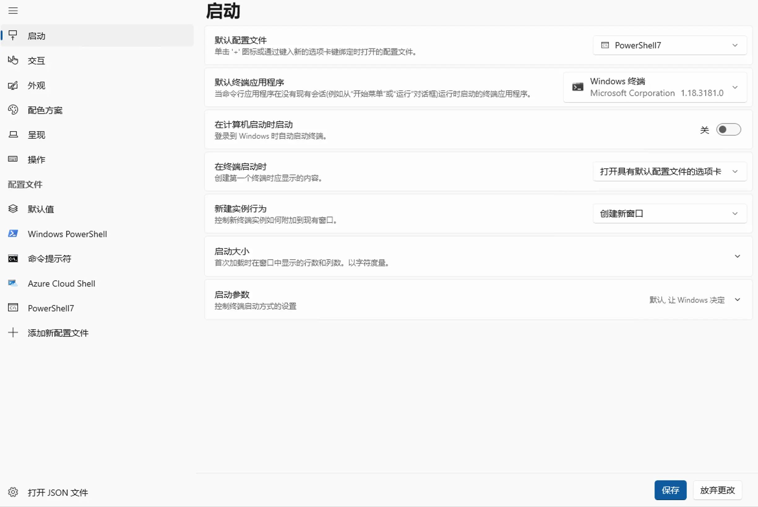Click the 配色方案 palette icon

13,110
